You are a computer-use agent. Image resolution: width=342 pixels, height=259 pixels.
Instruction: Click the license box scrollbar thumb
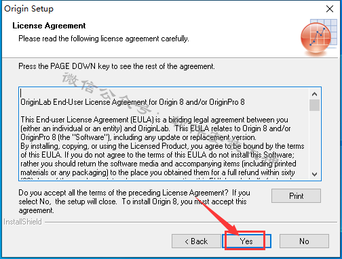pyautogui.click(x=314, y=105)
